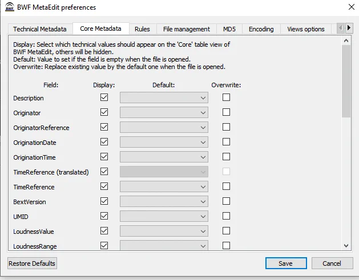Click the 'TimeReference (translated)' label
The height and width of the screenshot is (280, 359).
[51, 172]
